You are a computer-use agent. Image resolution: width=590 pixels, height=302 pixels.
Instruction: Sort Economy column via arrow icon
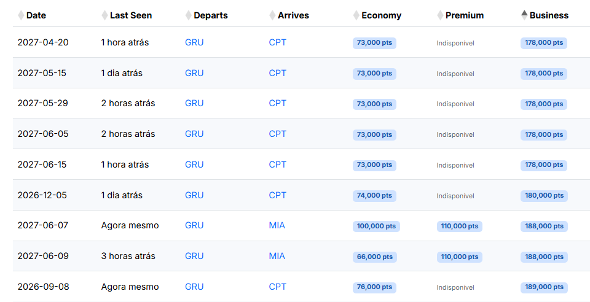click(x=356, y=15)
